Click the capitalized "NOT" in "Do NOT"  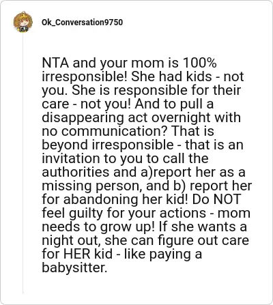tap(227, 199)
